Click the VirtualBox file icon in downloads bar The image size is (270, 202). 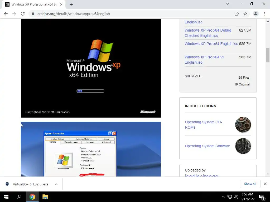[7, 184]
